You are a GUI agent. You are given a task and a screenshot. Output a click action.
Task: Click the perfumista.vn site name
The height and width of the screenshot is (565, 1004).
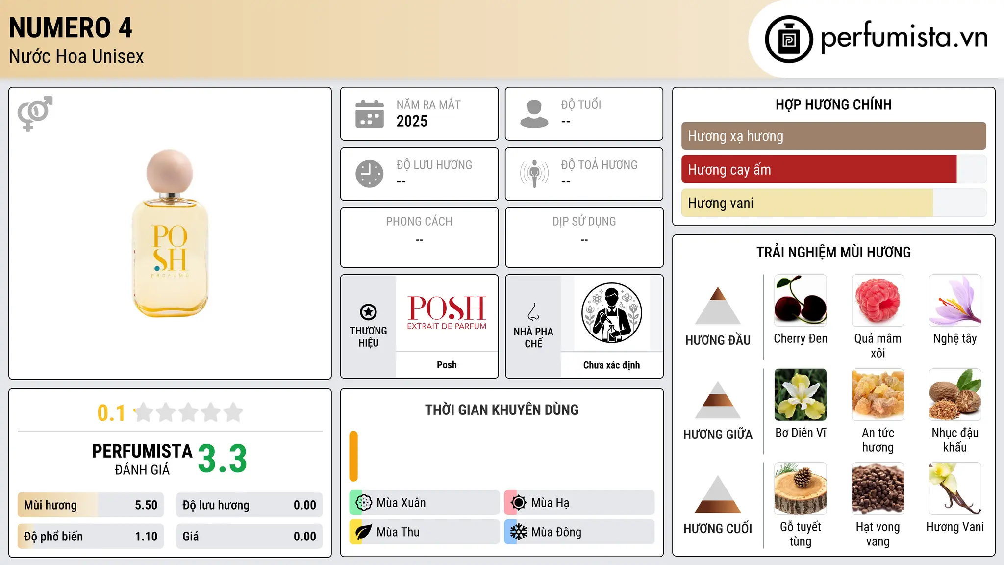[x=904, y=38]
